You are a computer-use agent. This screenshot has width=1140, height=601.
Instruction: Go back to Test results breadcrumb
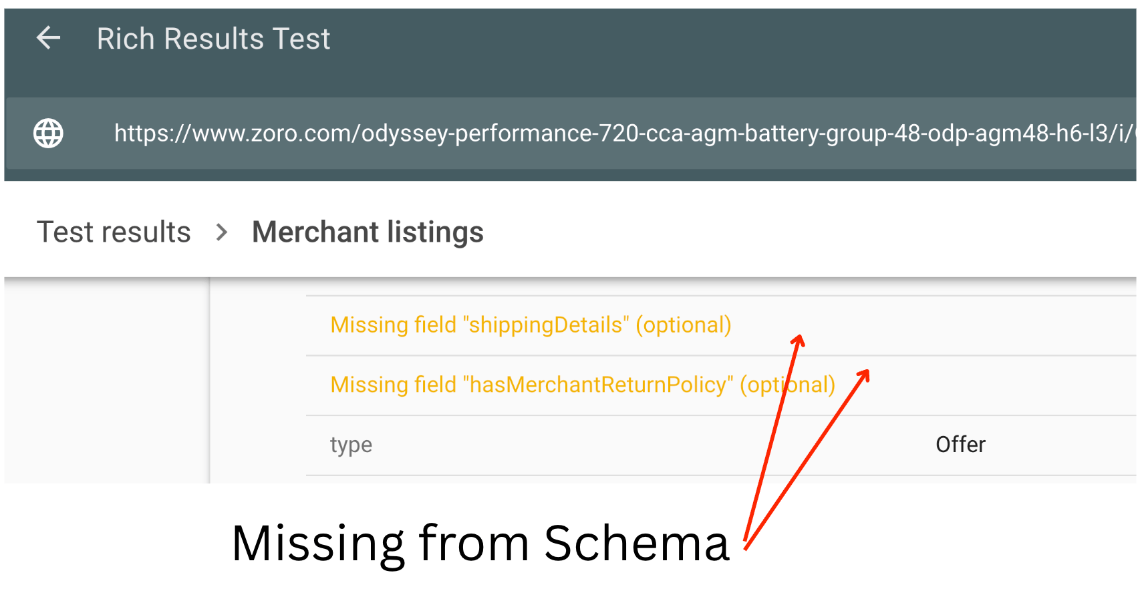pyautogui.click(x=114, y=232)
